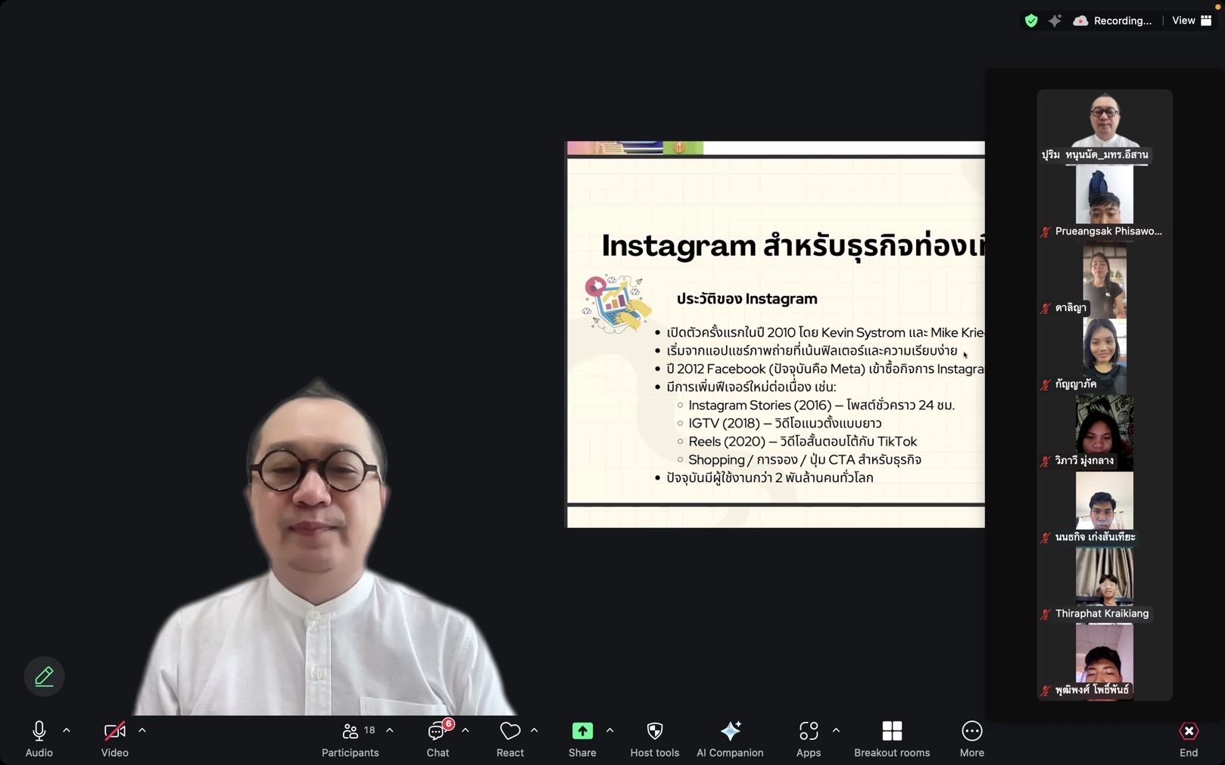Click the green encryption shield icon

coord(1030,21)
